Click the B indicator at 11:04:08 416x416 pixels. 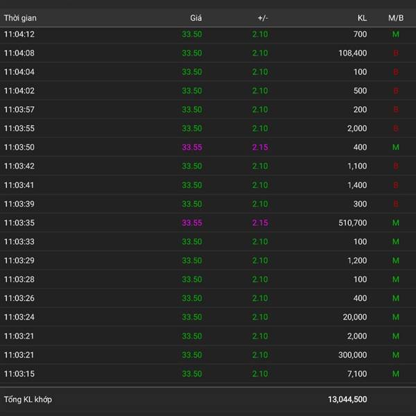(396, 53)
